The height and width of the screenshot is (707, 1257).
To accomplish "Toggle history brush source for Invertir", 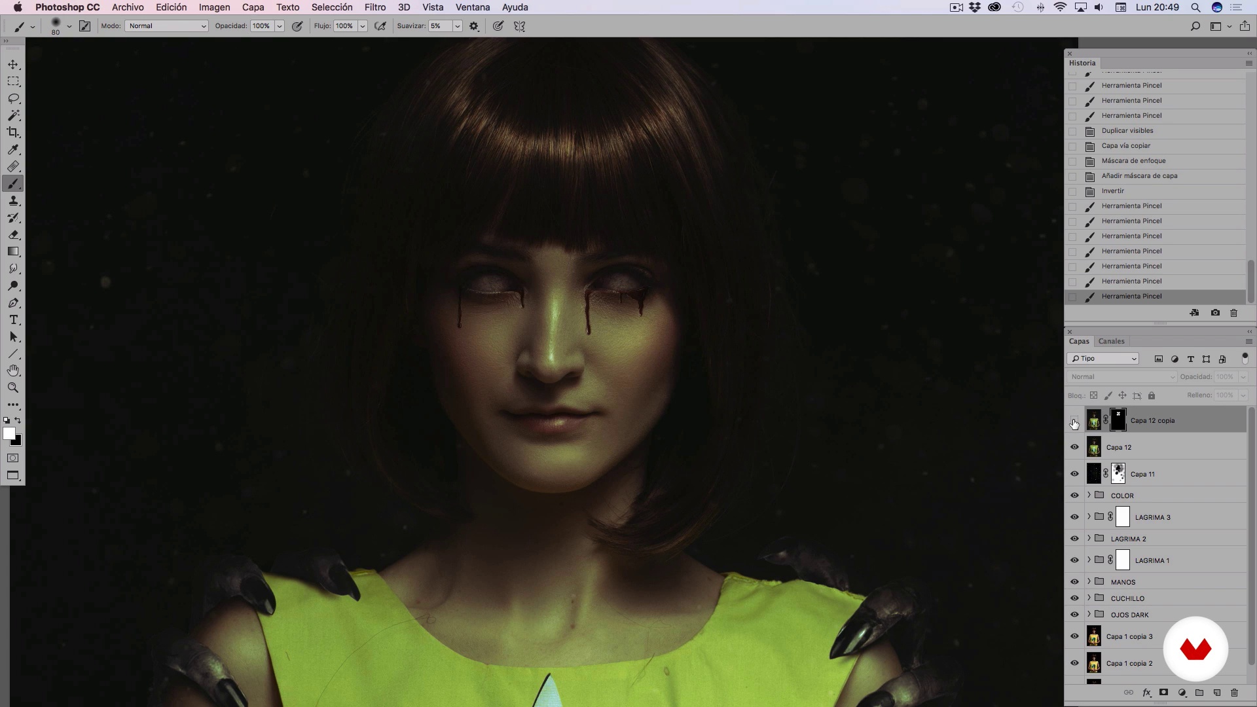I will (1072, 191).
